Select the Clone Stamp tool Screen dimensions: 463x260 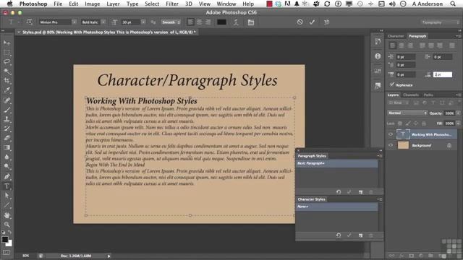click(7, 119)
